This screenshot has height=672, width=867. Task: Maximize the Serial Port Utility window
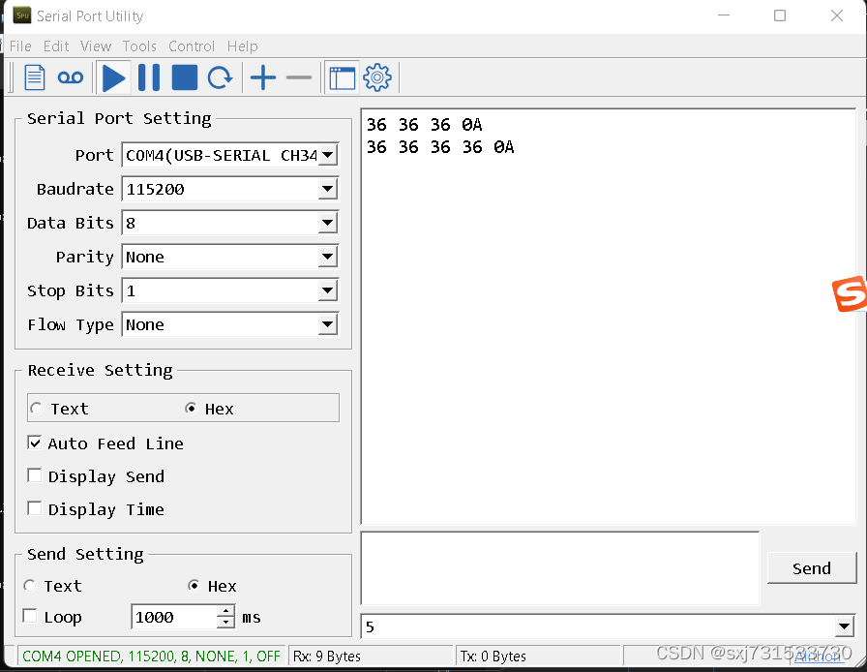pos(780,15)
